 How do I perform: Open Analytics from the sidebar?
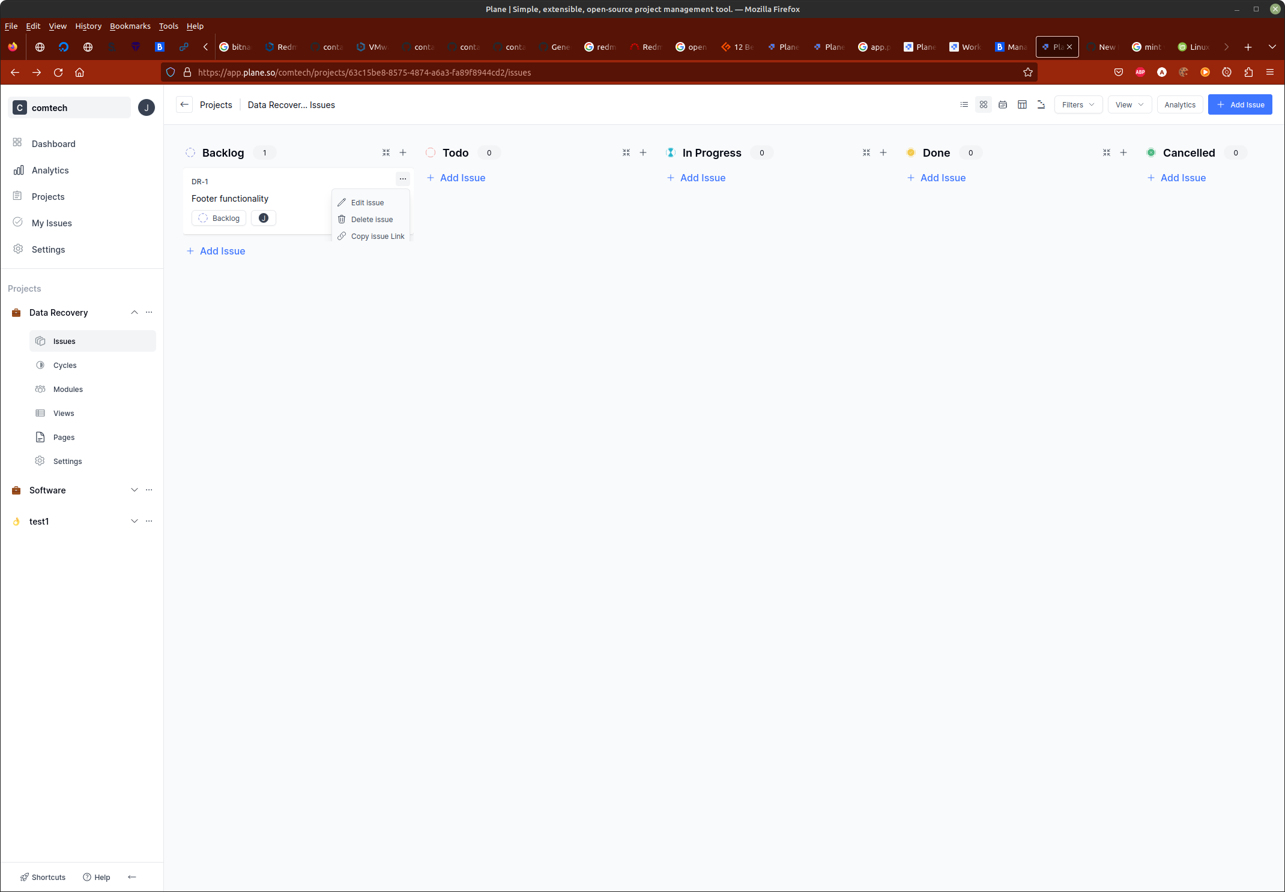50,170
